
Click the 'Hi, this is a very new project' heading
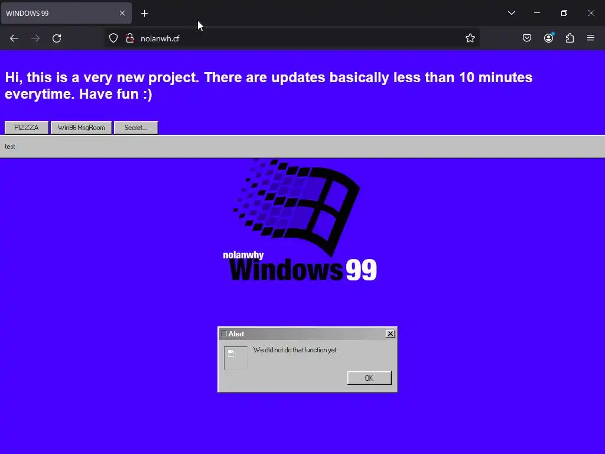pyautogui.click(x=269, y=86)
